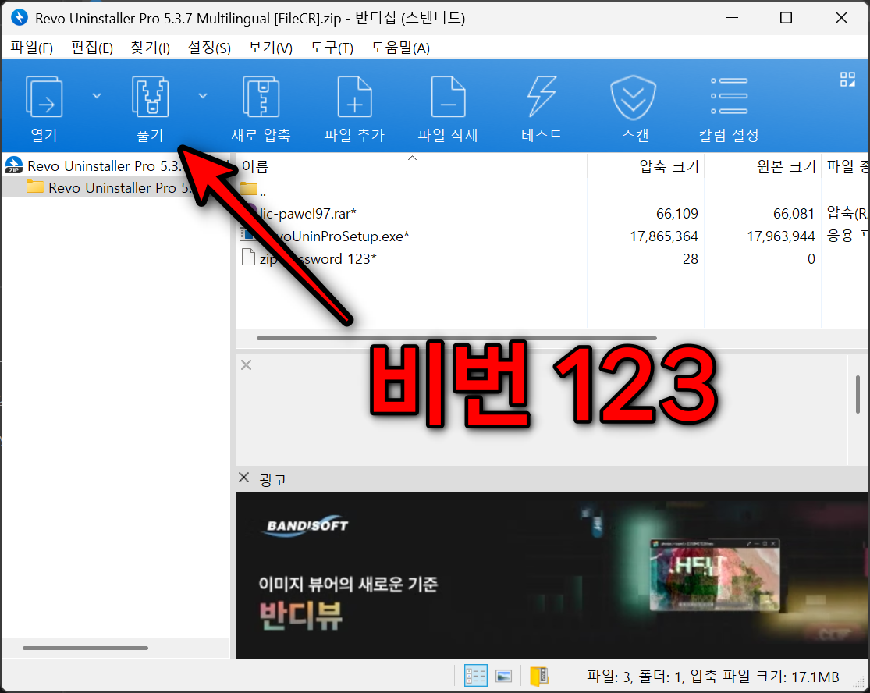
Task: Open the 도구(T) menu
Action: [332, 48]
